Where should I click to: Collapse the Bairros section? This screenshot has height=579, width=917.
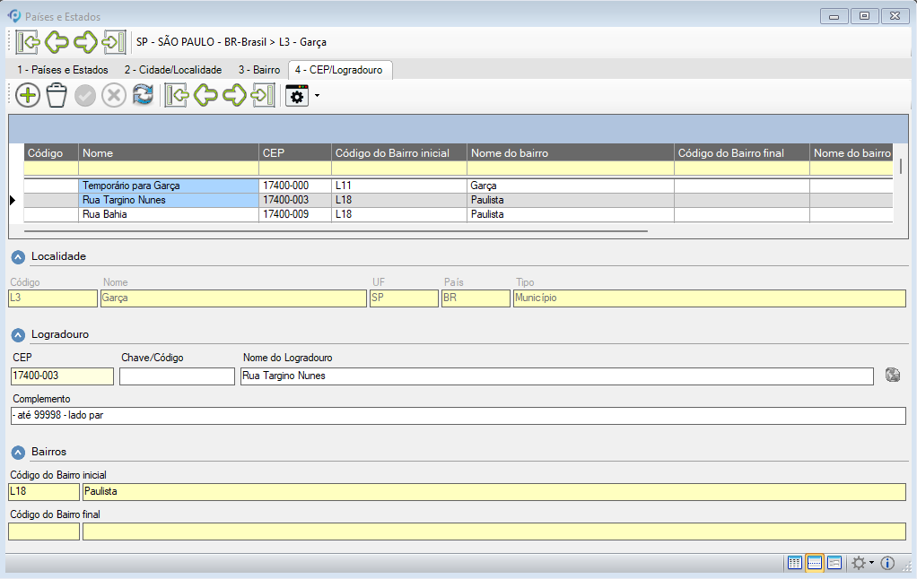(18, 452)
